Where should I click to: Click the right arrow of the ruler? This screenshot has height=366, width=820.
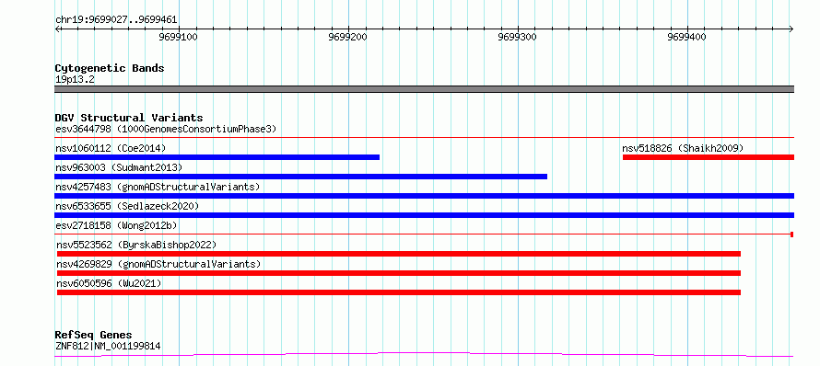coord(791,29)
